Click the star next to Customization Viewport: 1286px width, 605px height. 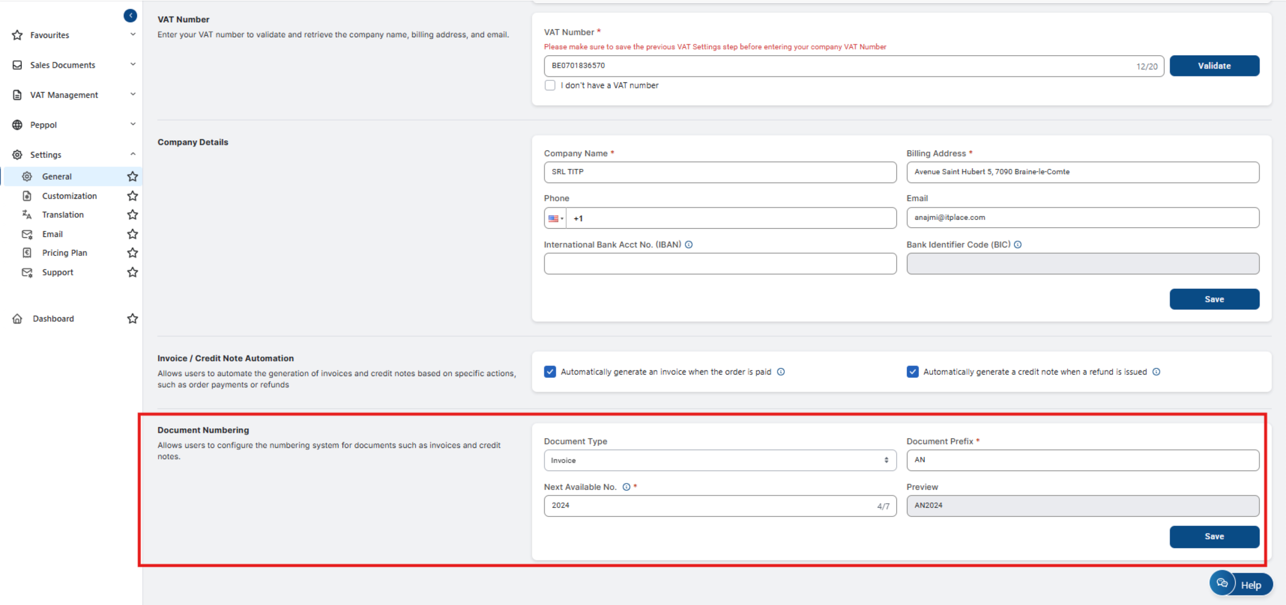(132, 196)
